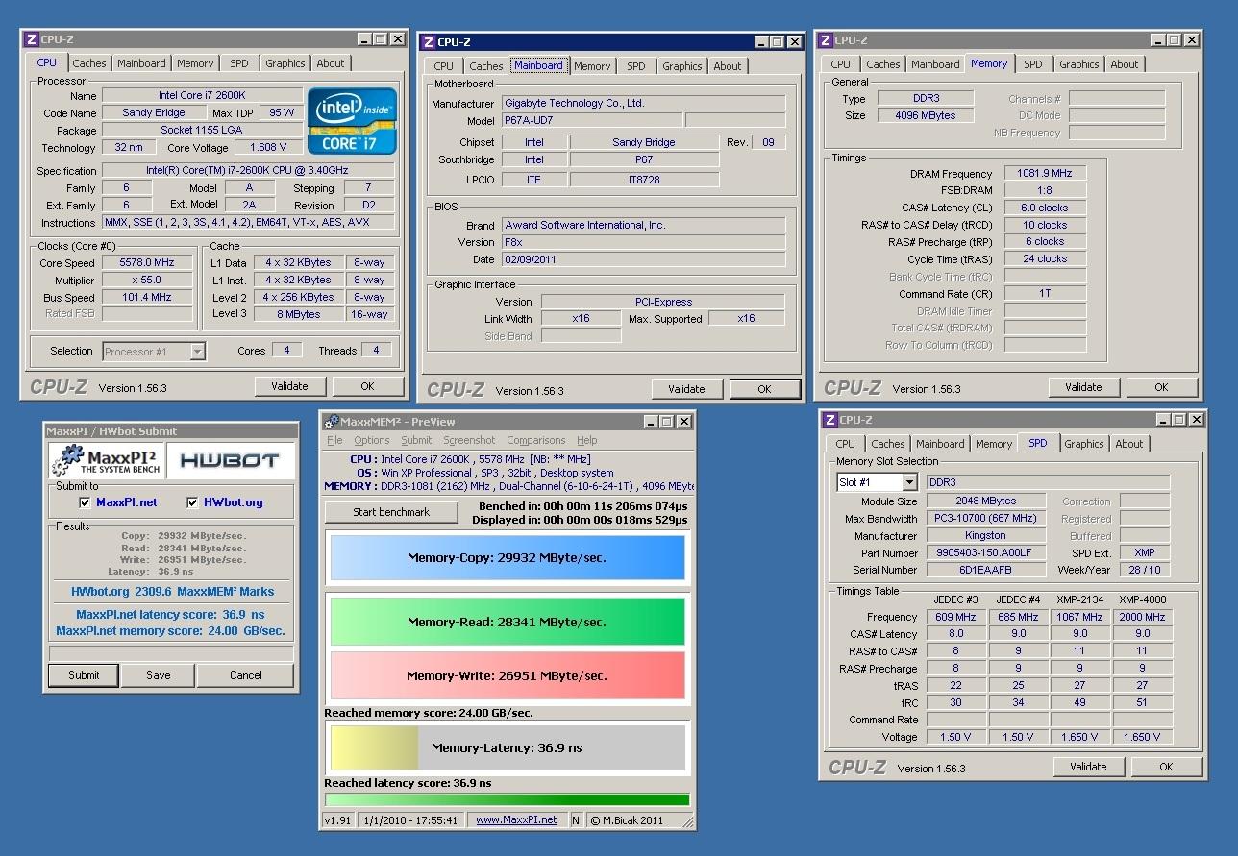Open the Options menu in MaxxMEM²
Image resolution: width=1238 pixels, height=856 pixels.
tap(372, 440)
